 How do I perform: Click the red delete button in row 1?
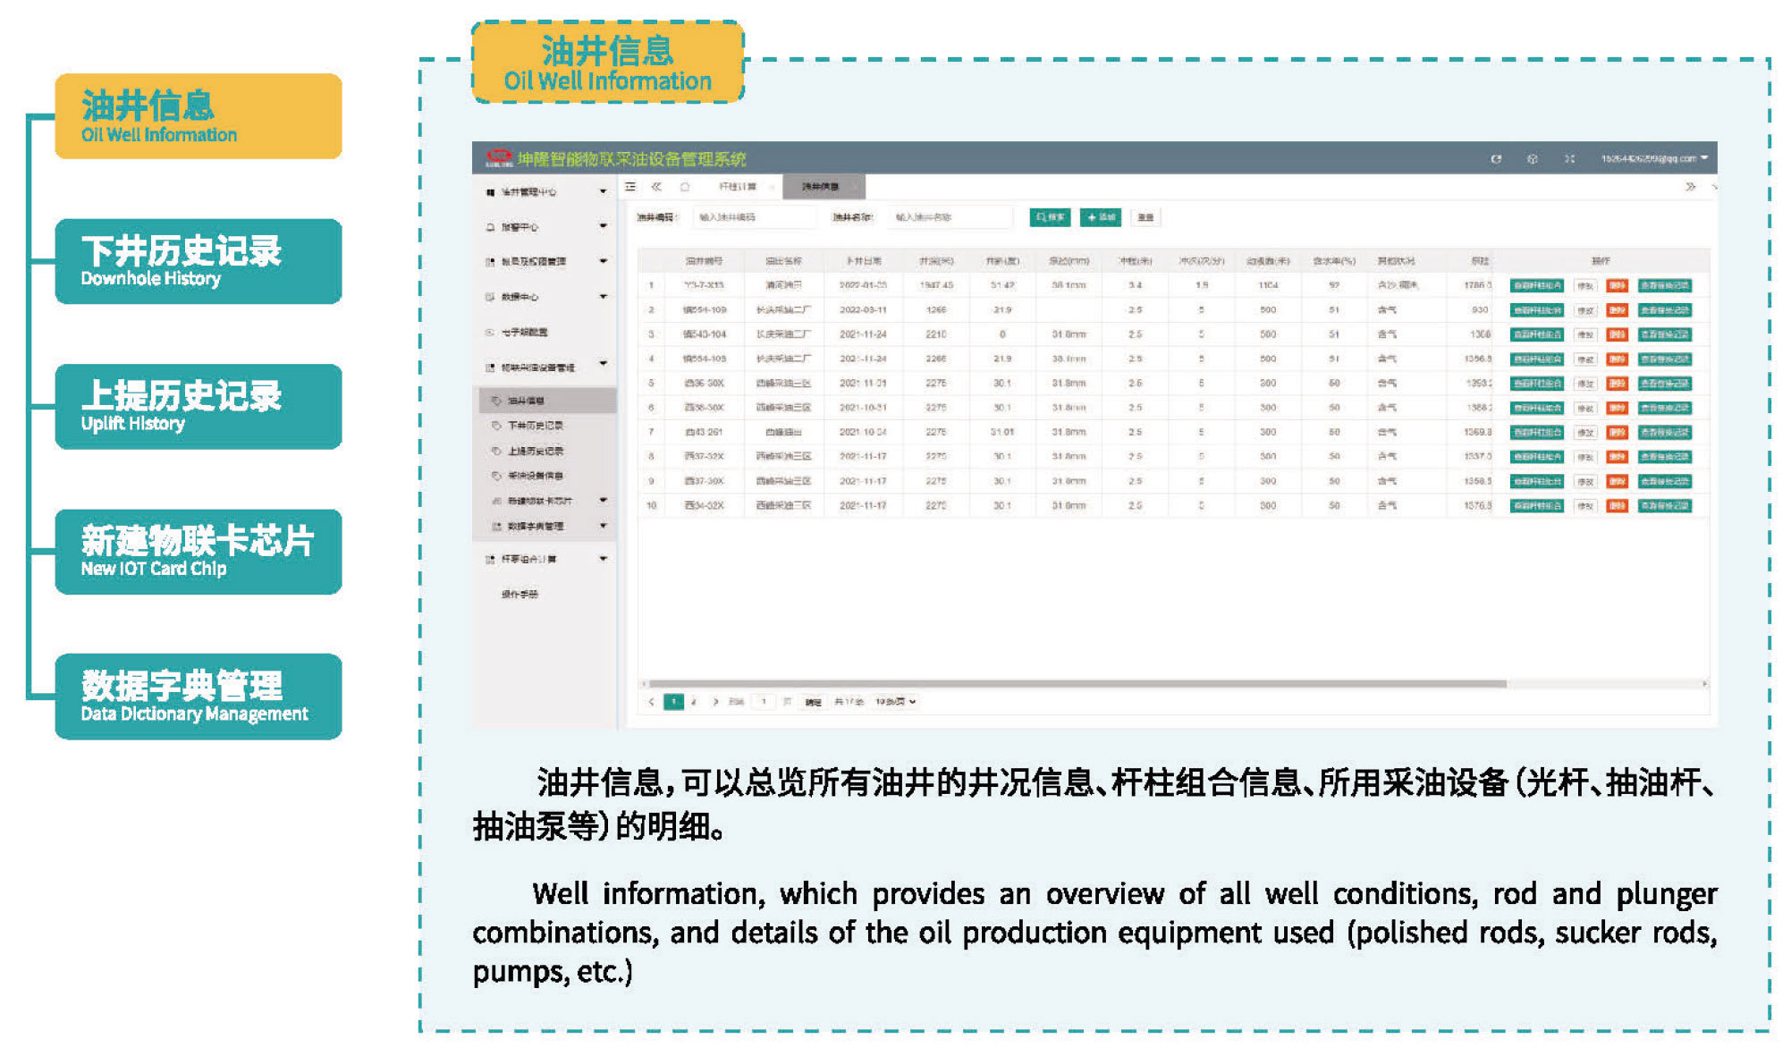(1616, 286)
